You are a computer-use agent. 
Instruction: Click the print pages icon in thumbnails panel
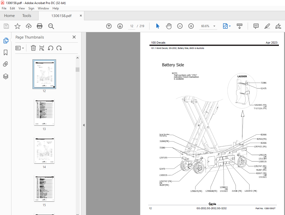tap(42, 48)
